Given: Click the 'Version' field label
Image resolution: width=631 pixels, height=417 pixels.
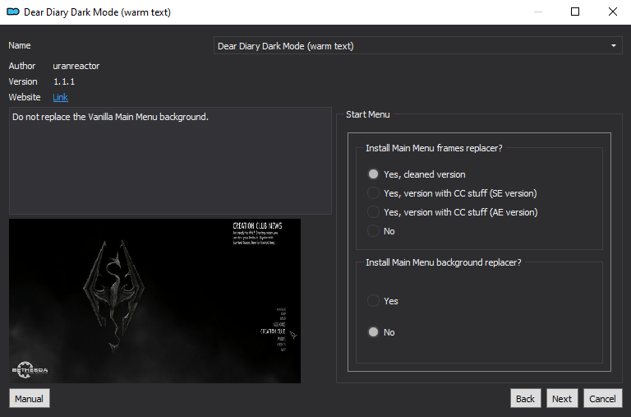Looking at the screenshot, I should click(23, 81).
